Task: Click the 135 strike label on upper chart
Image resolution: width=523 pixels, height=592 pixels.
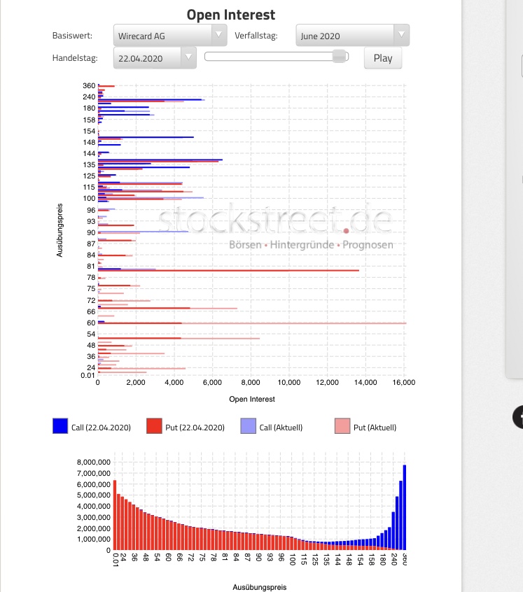Action: click(89, 164)
